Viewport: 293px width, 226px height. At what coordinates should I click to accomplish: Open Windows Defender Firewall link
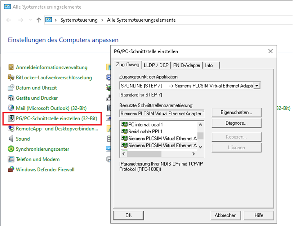click(x=45, y=169)
